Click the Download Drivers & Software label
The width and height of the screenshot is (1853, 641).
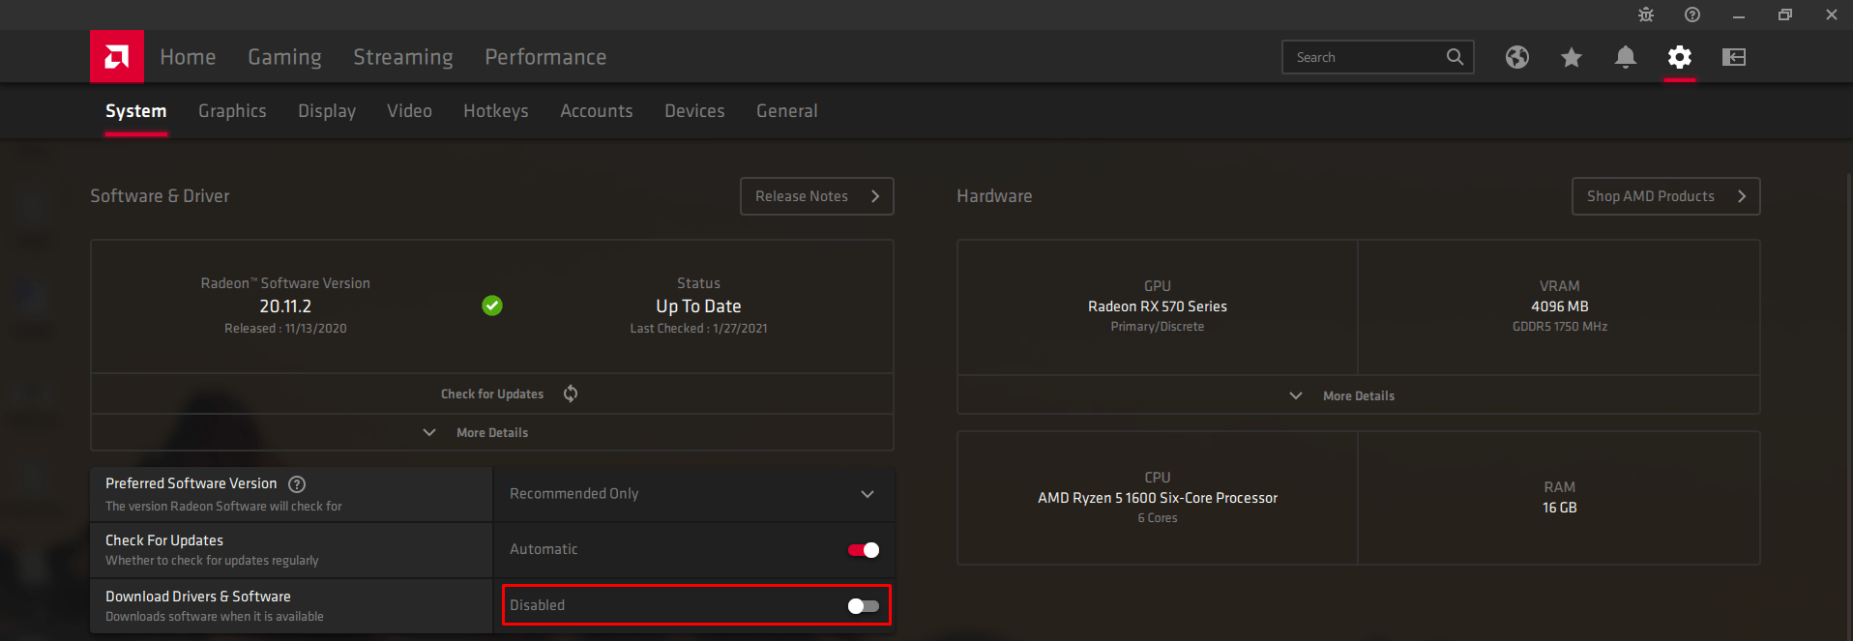198,597
